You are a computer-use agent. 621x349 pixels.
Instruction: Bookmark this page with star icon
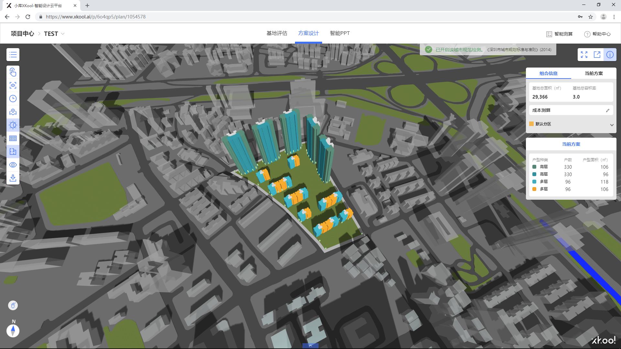coord(591,17)
